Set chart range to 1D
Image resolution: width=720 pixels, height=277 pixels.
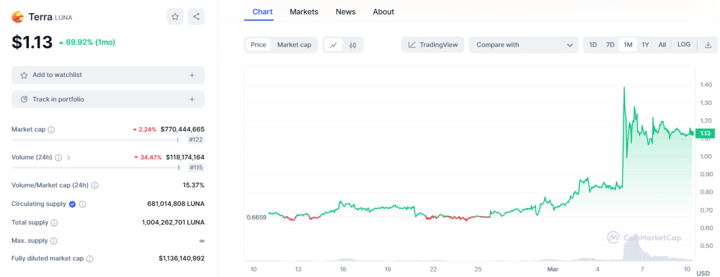pyautogui.click(x=593, y=45)
